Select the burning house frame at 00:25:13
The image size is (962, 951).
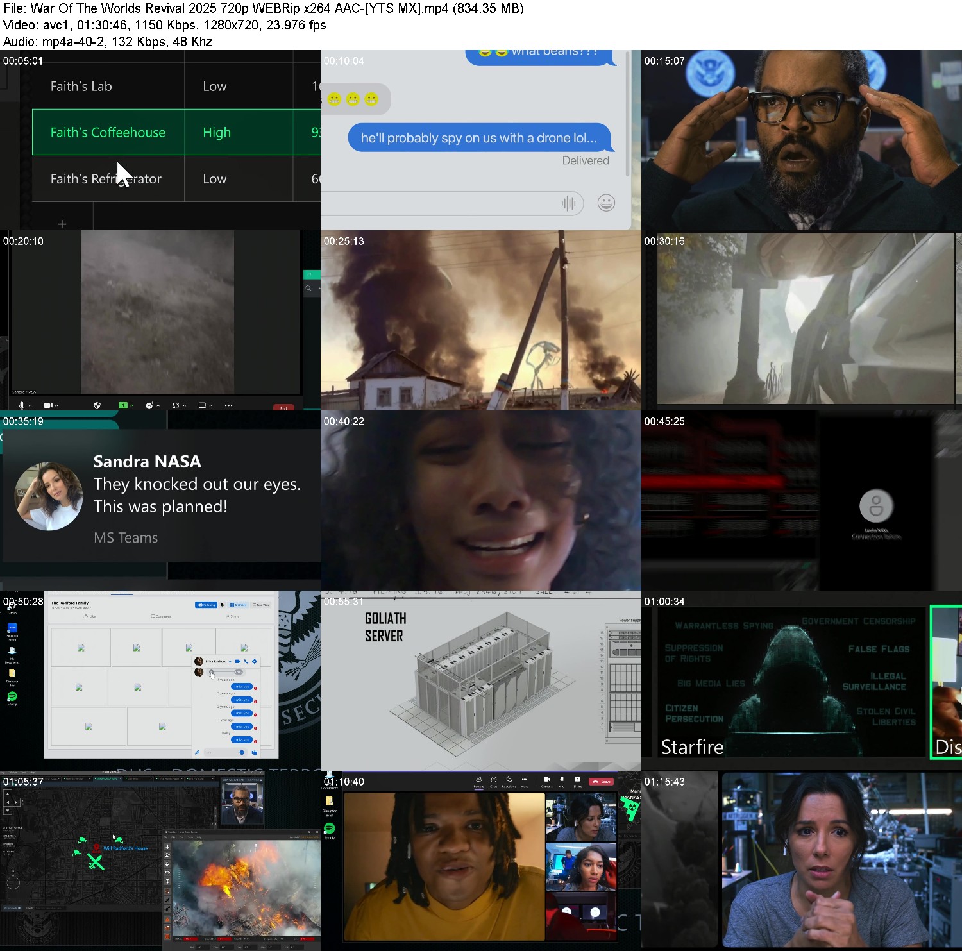click(x=481, y=320)
